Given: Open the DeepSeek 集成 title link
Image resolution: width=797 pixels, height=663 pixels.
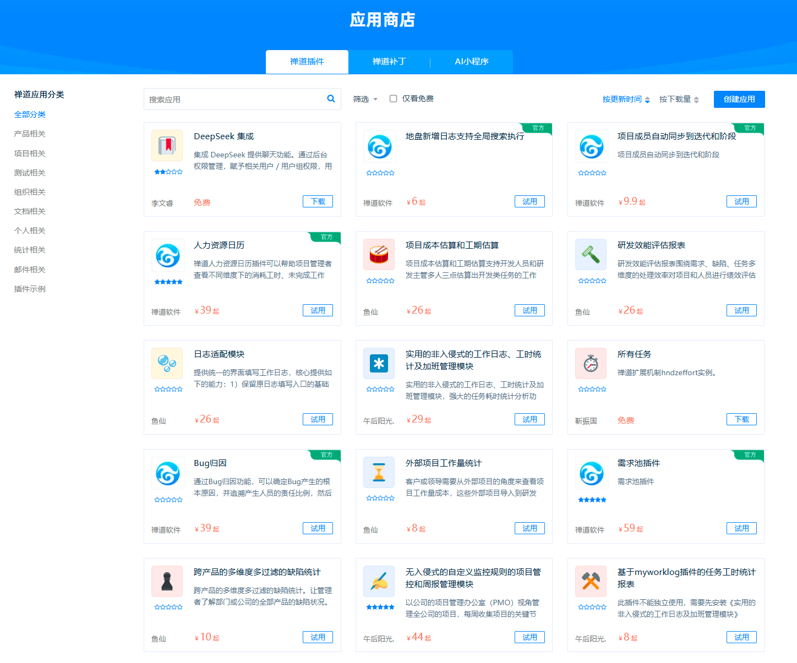Looking at the screenshot, I should (x=224, y=136).
